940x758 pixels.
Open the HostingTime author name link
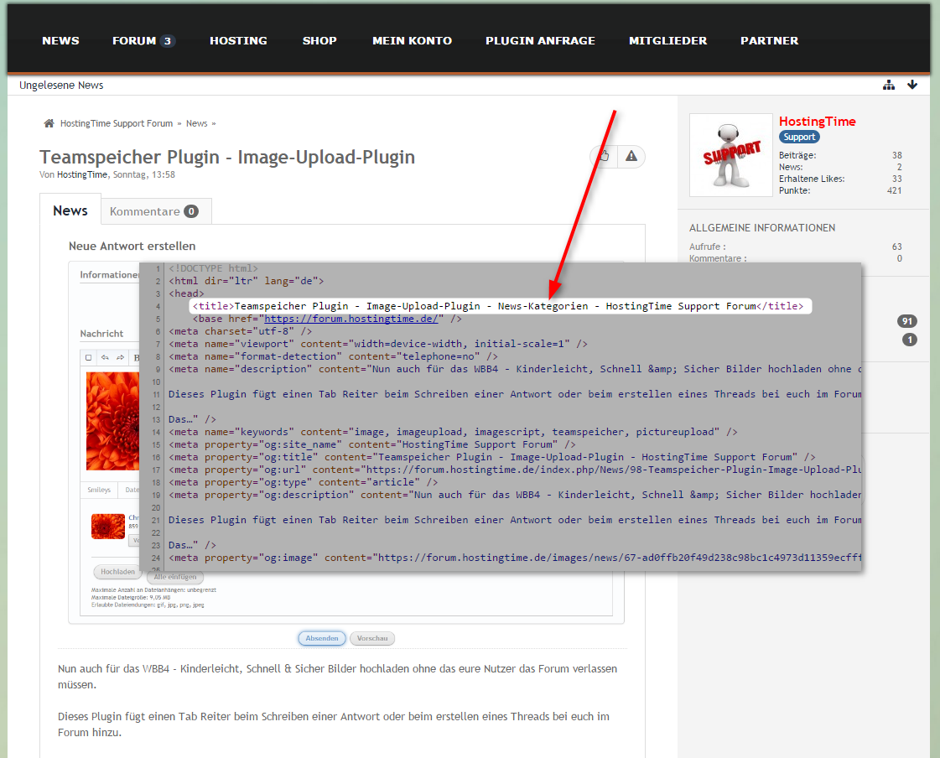(x=82, y=174)
